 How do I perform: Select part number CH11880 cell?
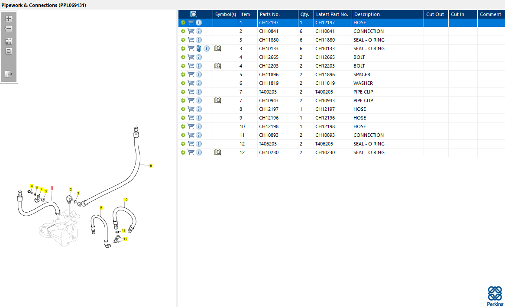278,40
